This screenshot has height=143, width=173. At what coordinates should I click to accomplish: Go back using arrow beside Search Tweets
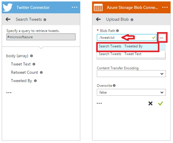click(x=8, y=19)
